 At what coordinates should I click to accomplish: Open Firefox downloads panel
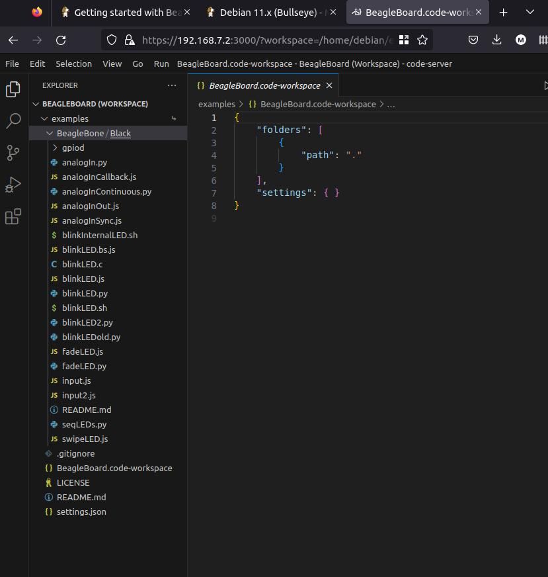point(496,40)
